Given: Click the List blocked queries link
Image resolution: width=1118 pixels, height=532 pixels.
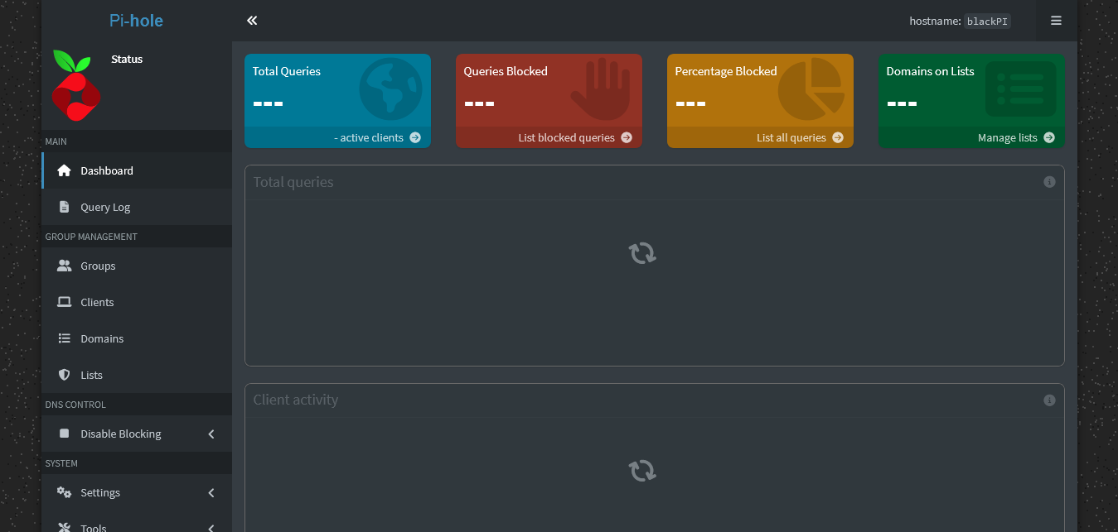Looking at the screenshot, I should point(567,138).
